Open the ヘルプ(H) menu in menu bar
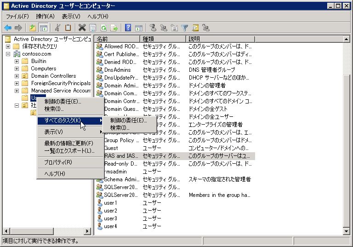 [x=98, y=17]
